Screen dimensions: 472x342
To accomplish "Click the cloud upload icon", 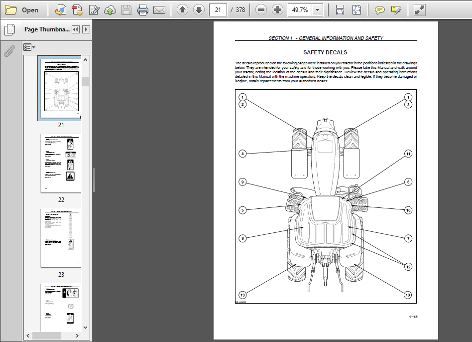I will point(110,10).
